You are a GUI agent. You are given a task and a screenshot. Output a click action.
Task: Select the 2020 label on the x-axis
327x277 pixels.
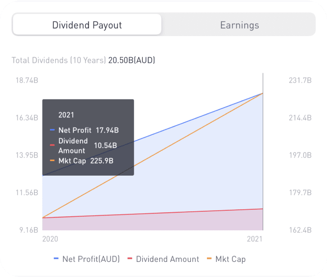(50, 239)
